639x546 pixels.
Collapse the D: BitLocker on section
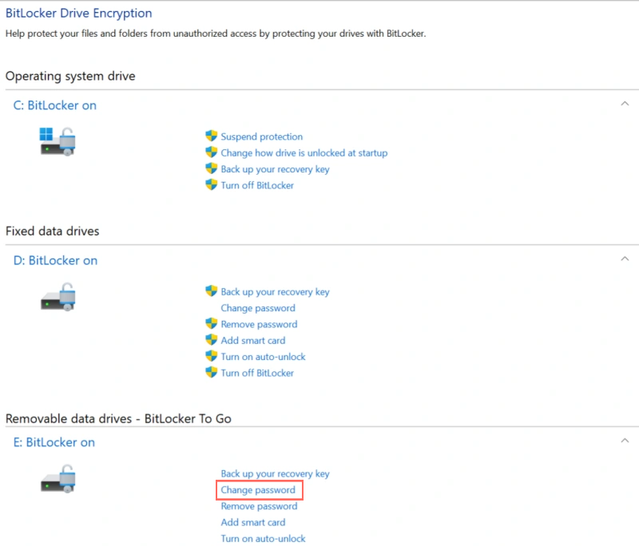(626, 259)
